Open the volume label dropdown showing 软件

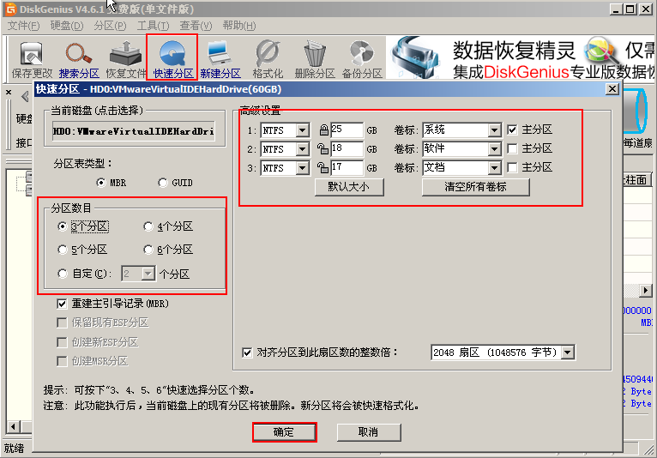(x=494, y=149)
